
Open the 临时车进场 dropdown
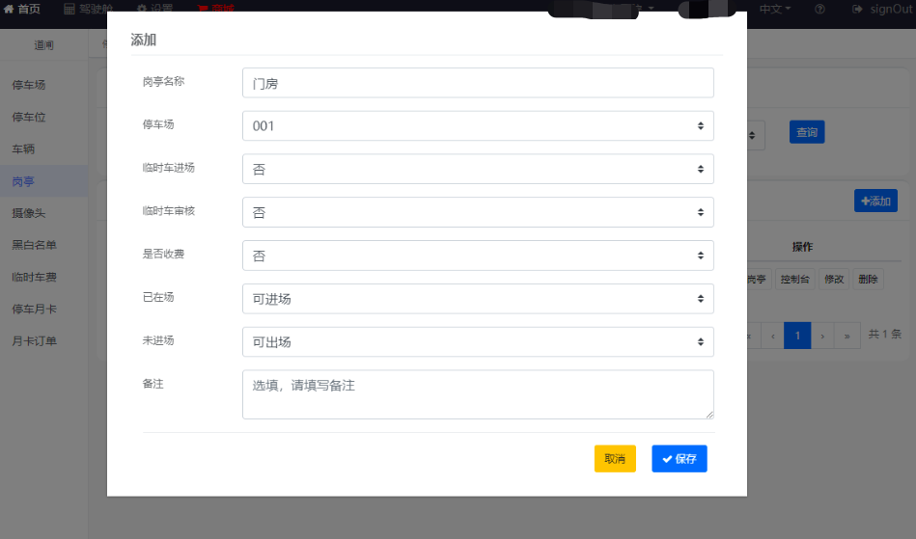click(x=478, y=169)
